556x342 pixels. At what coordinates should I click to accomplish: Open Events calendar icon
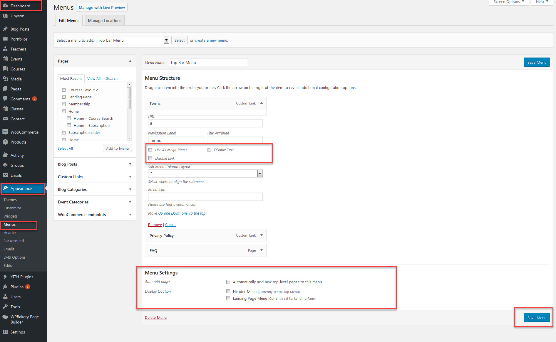pyautogui.click(x=5, y=59)
